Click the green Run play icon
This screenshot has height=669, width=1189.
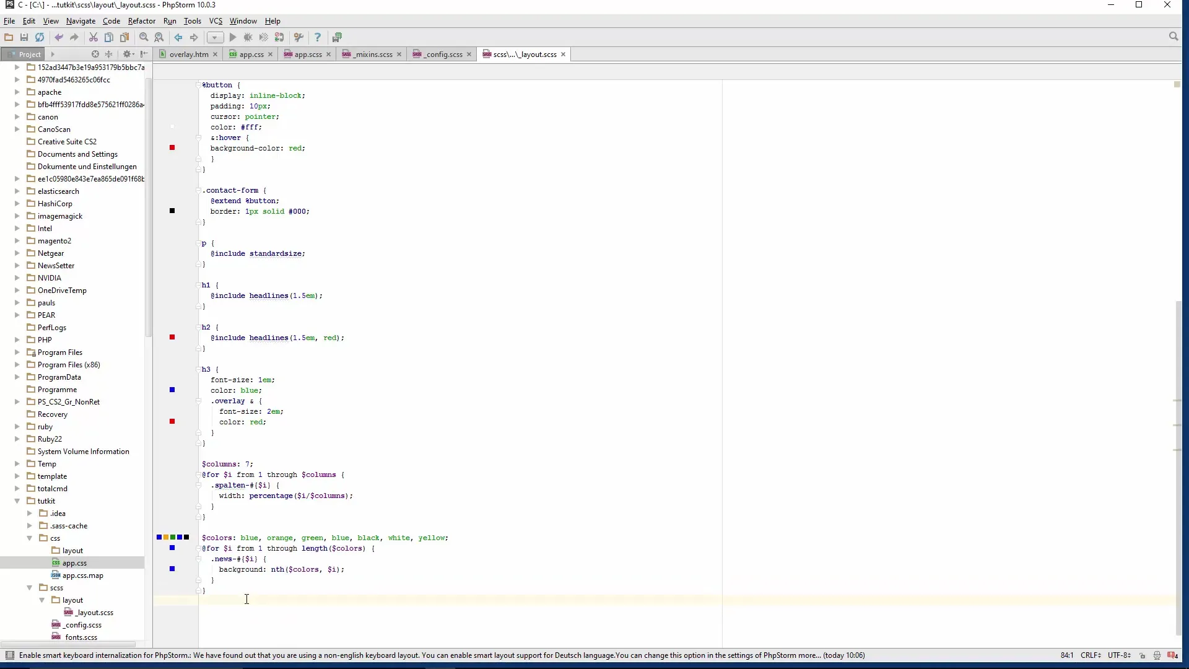233,37
